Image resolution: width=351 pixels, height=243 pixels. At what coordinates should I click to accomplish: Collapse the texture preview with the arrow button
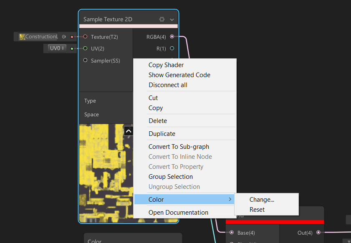pos(129,131)
